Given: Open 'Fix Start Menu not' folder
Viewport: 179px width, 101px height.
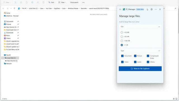Looking at the screenshot, I should coord(11,49).
